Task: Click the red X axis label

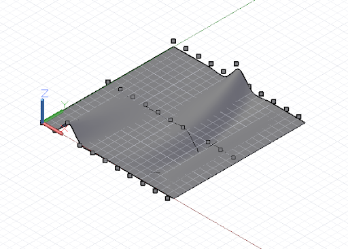Action: 65,129
